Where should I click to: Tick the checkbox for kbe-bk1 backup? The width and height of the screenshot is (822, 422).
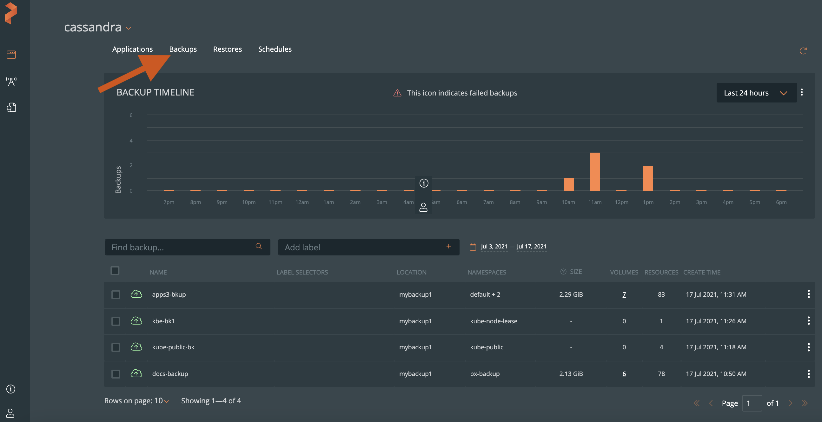116,321
